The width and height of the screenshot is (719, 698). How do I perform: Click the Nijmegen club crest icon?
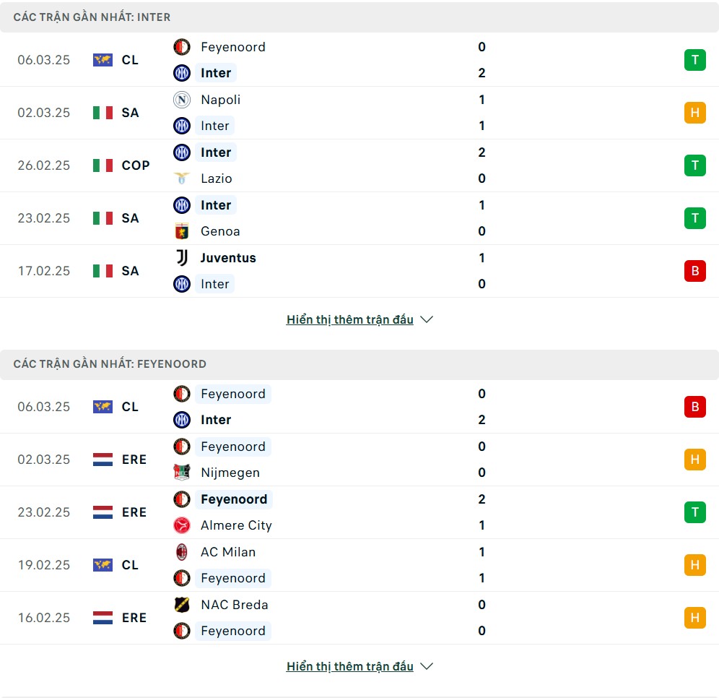pyautogui.click(x=182, y=473)
